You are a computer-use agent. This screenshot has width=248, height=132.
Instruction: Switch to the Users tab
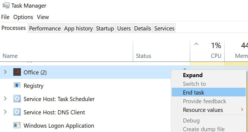point(124,28)
